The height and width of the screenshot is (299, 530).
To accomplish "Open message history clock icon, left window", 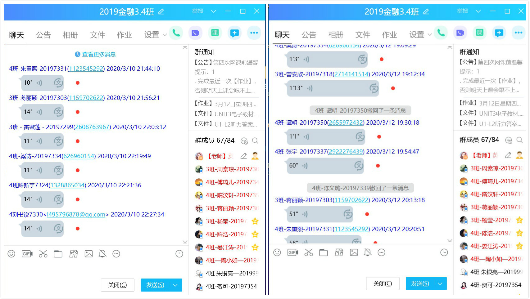I will (x=179, y=254).
